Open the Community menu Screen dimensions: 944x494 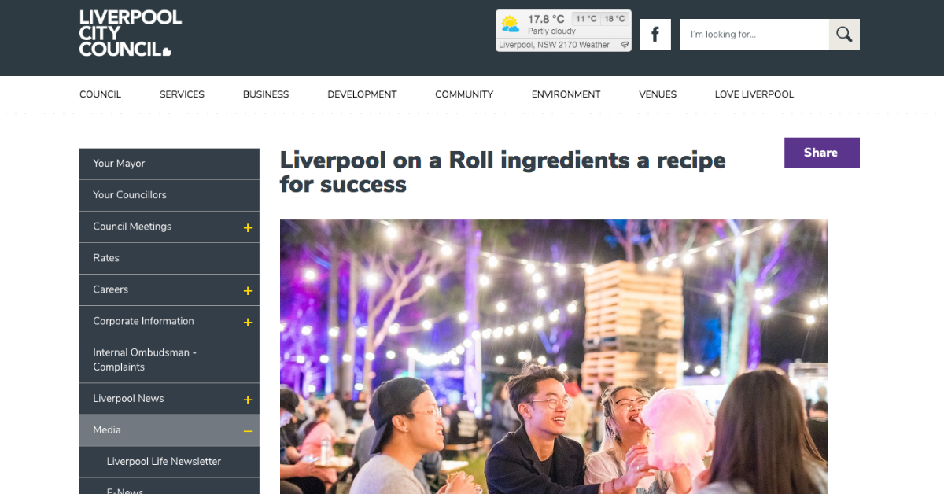464,94
